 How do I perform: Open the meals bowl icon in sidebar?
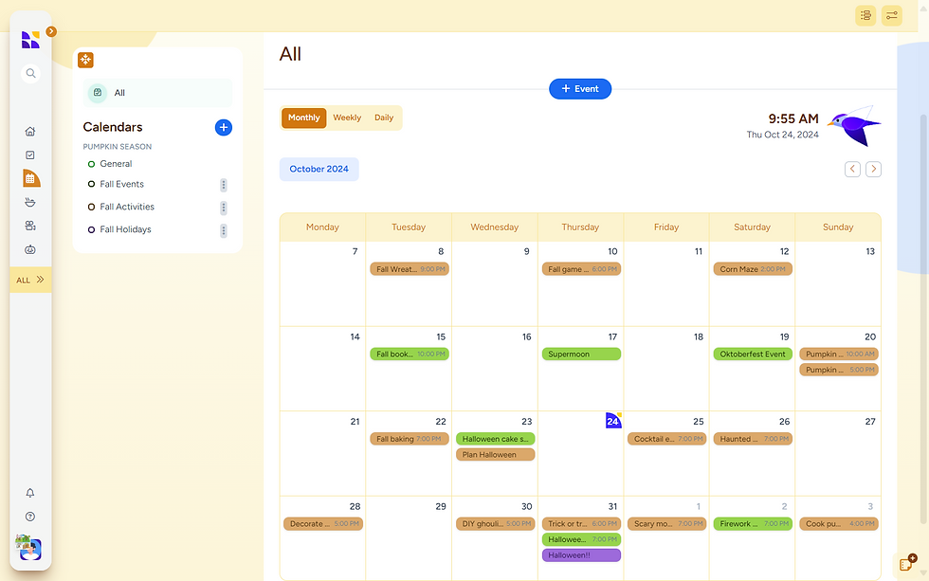tap(30, 203)
